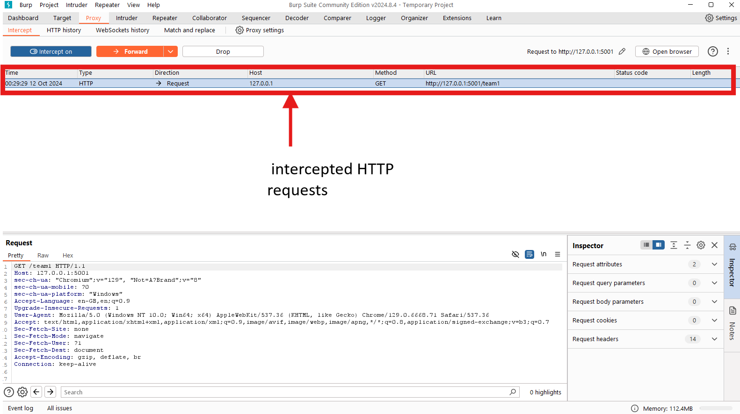Edit the request target with pencil icon
The height and width of the screenshot is (414, 740).
[x=622, y=51]
